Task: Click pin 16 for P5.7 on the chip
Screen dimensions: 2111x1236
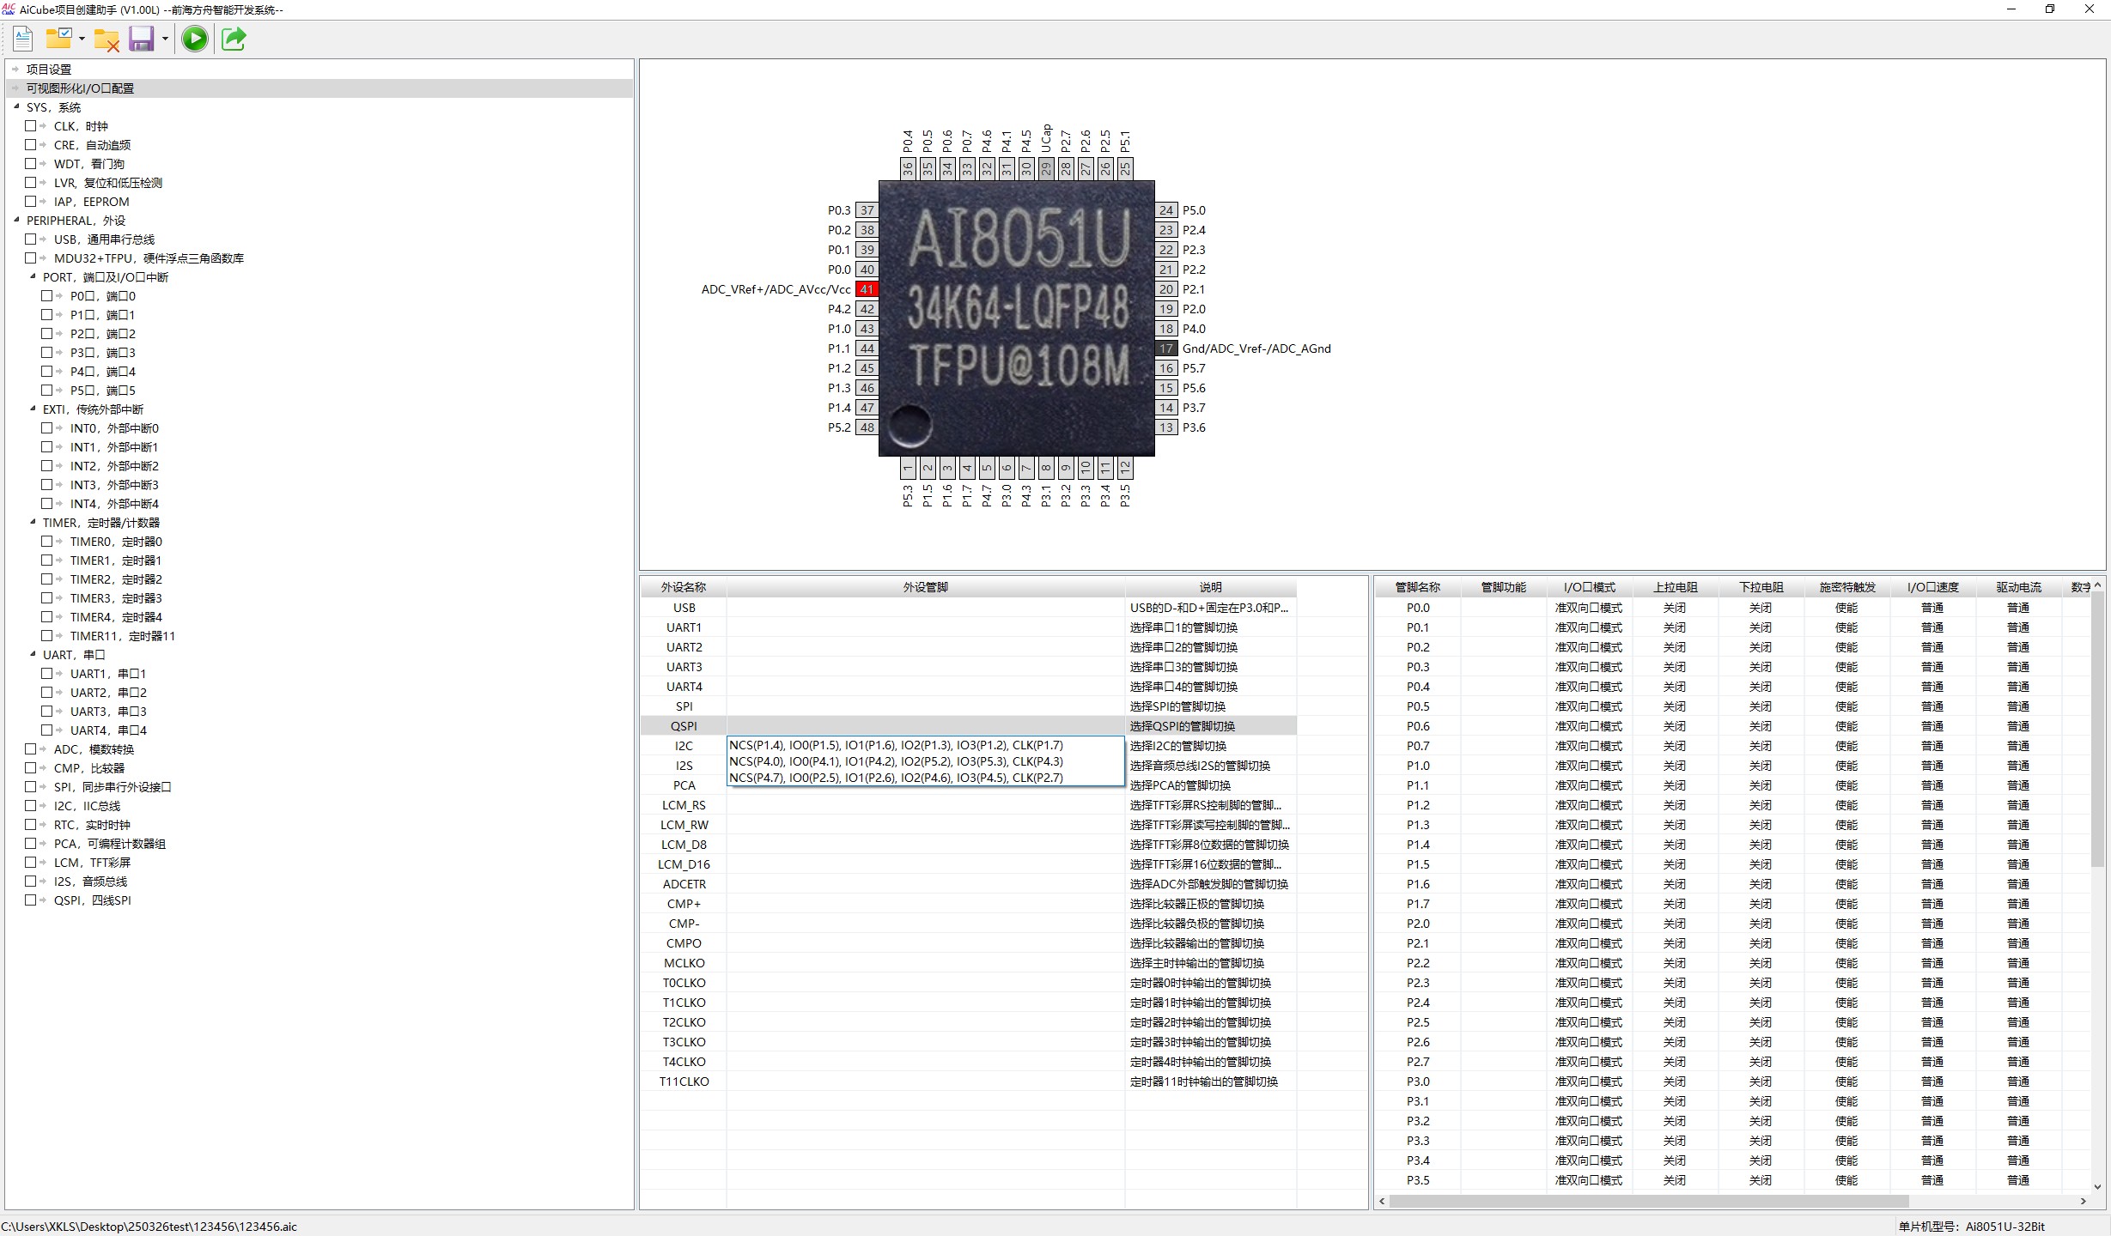Action: pyautogui.click(x=1166, y=368)
